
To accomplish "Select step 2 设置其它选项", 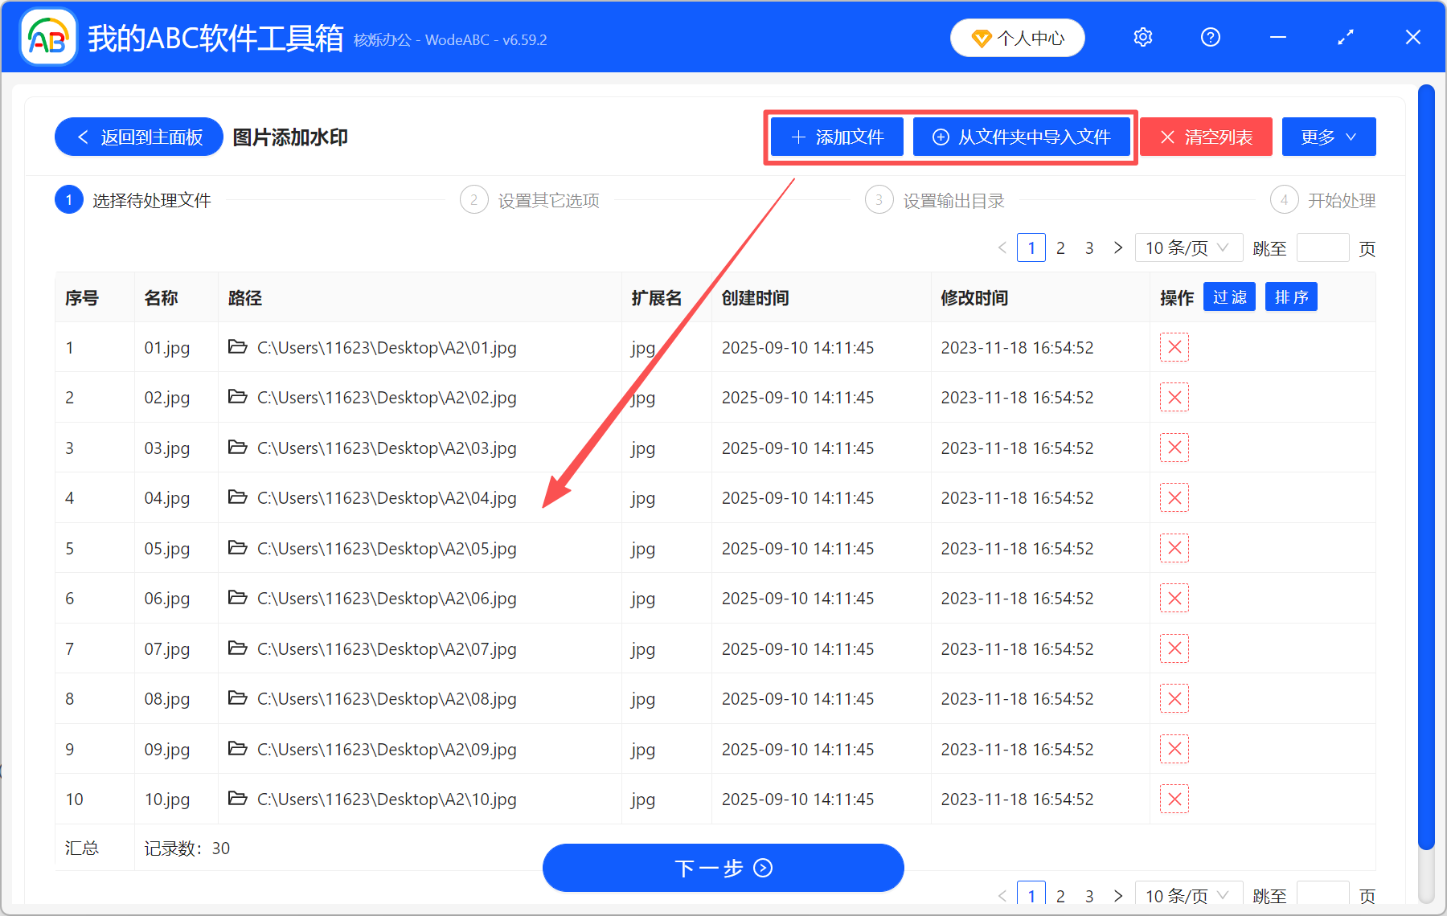I will coord(530,200).
